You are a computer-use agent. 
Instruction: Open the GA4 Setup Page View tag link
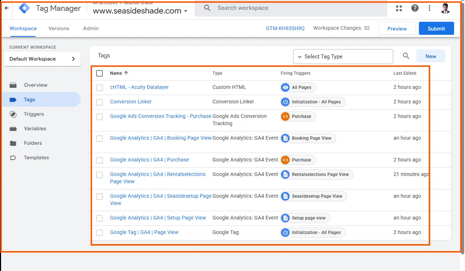158,218
